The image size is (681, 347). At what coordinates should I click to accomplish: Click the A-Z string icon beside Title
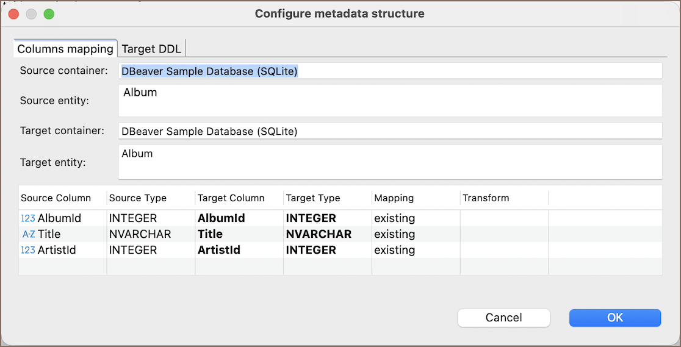pyautogui.click(x=28, y=234)
